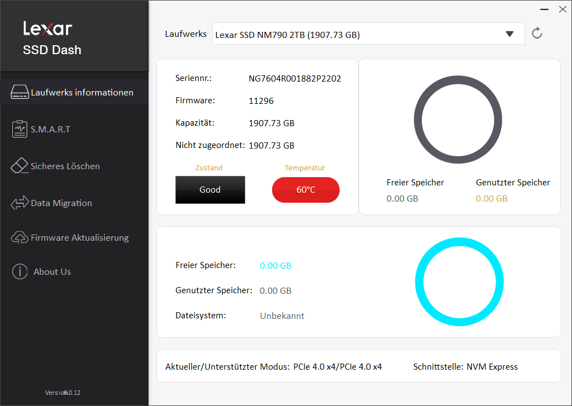Screen dimensions: 572x406
Task: Click the PCIe 4.0 x4/PCIe 4.0 x4 mode text
Action: pyautogui.click(x=337, y=366)
